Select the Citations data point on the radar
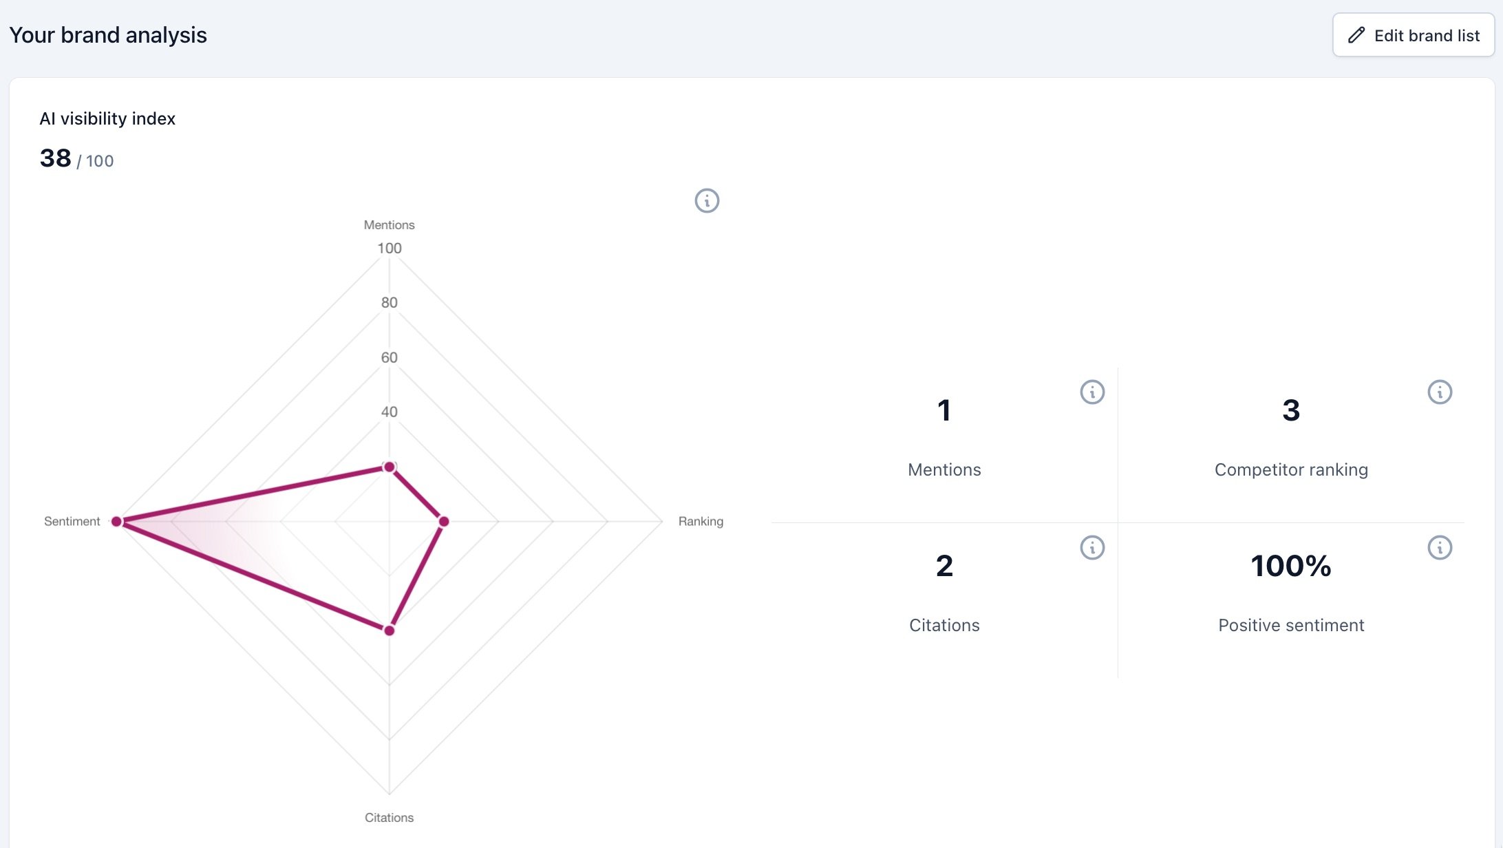The height and width of the screenshot is (848, 1503). coord(390,630)
